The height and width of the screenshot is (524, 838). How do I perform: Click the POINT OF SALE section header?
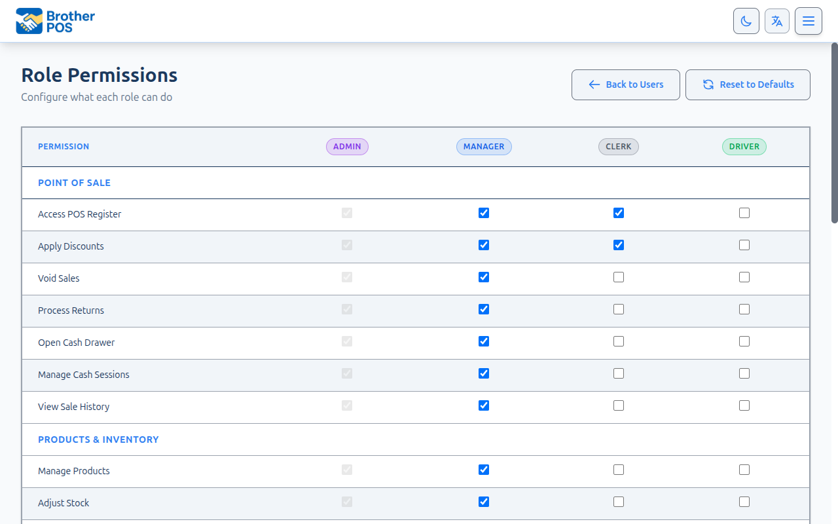click(x=74, y=183)
